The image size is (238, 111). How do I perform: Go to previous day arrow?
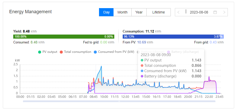pos(178,12)
